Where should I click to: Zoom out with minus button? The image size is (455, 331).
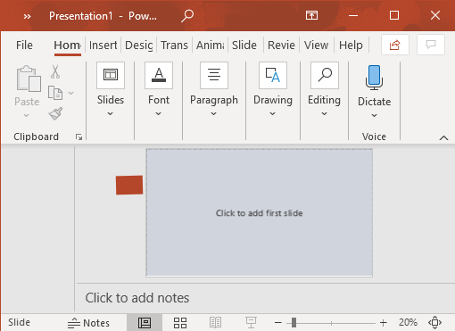pos(278,323)
